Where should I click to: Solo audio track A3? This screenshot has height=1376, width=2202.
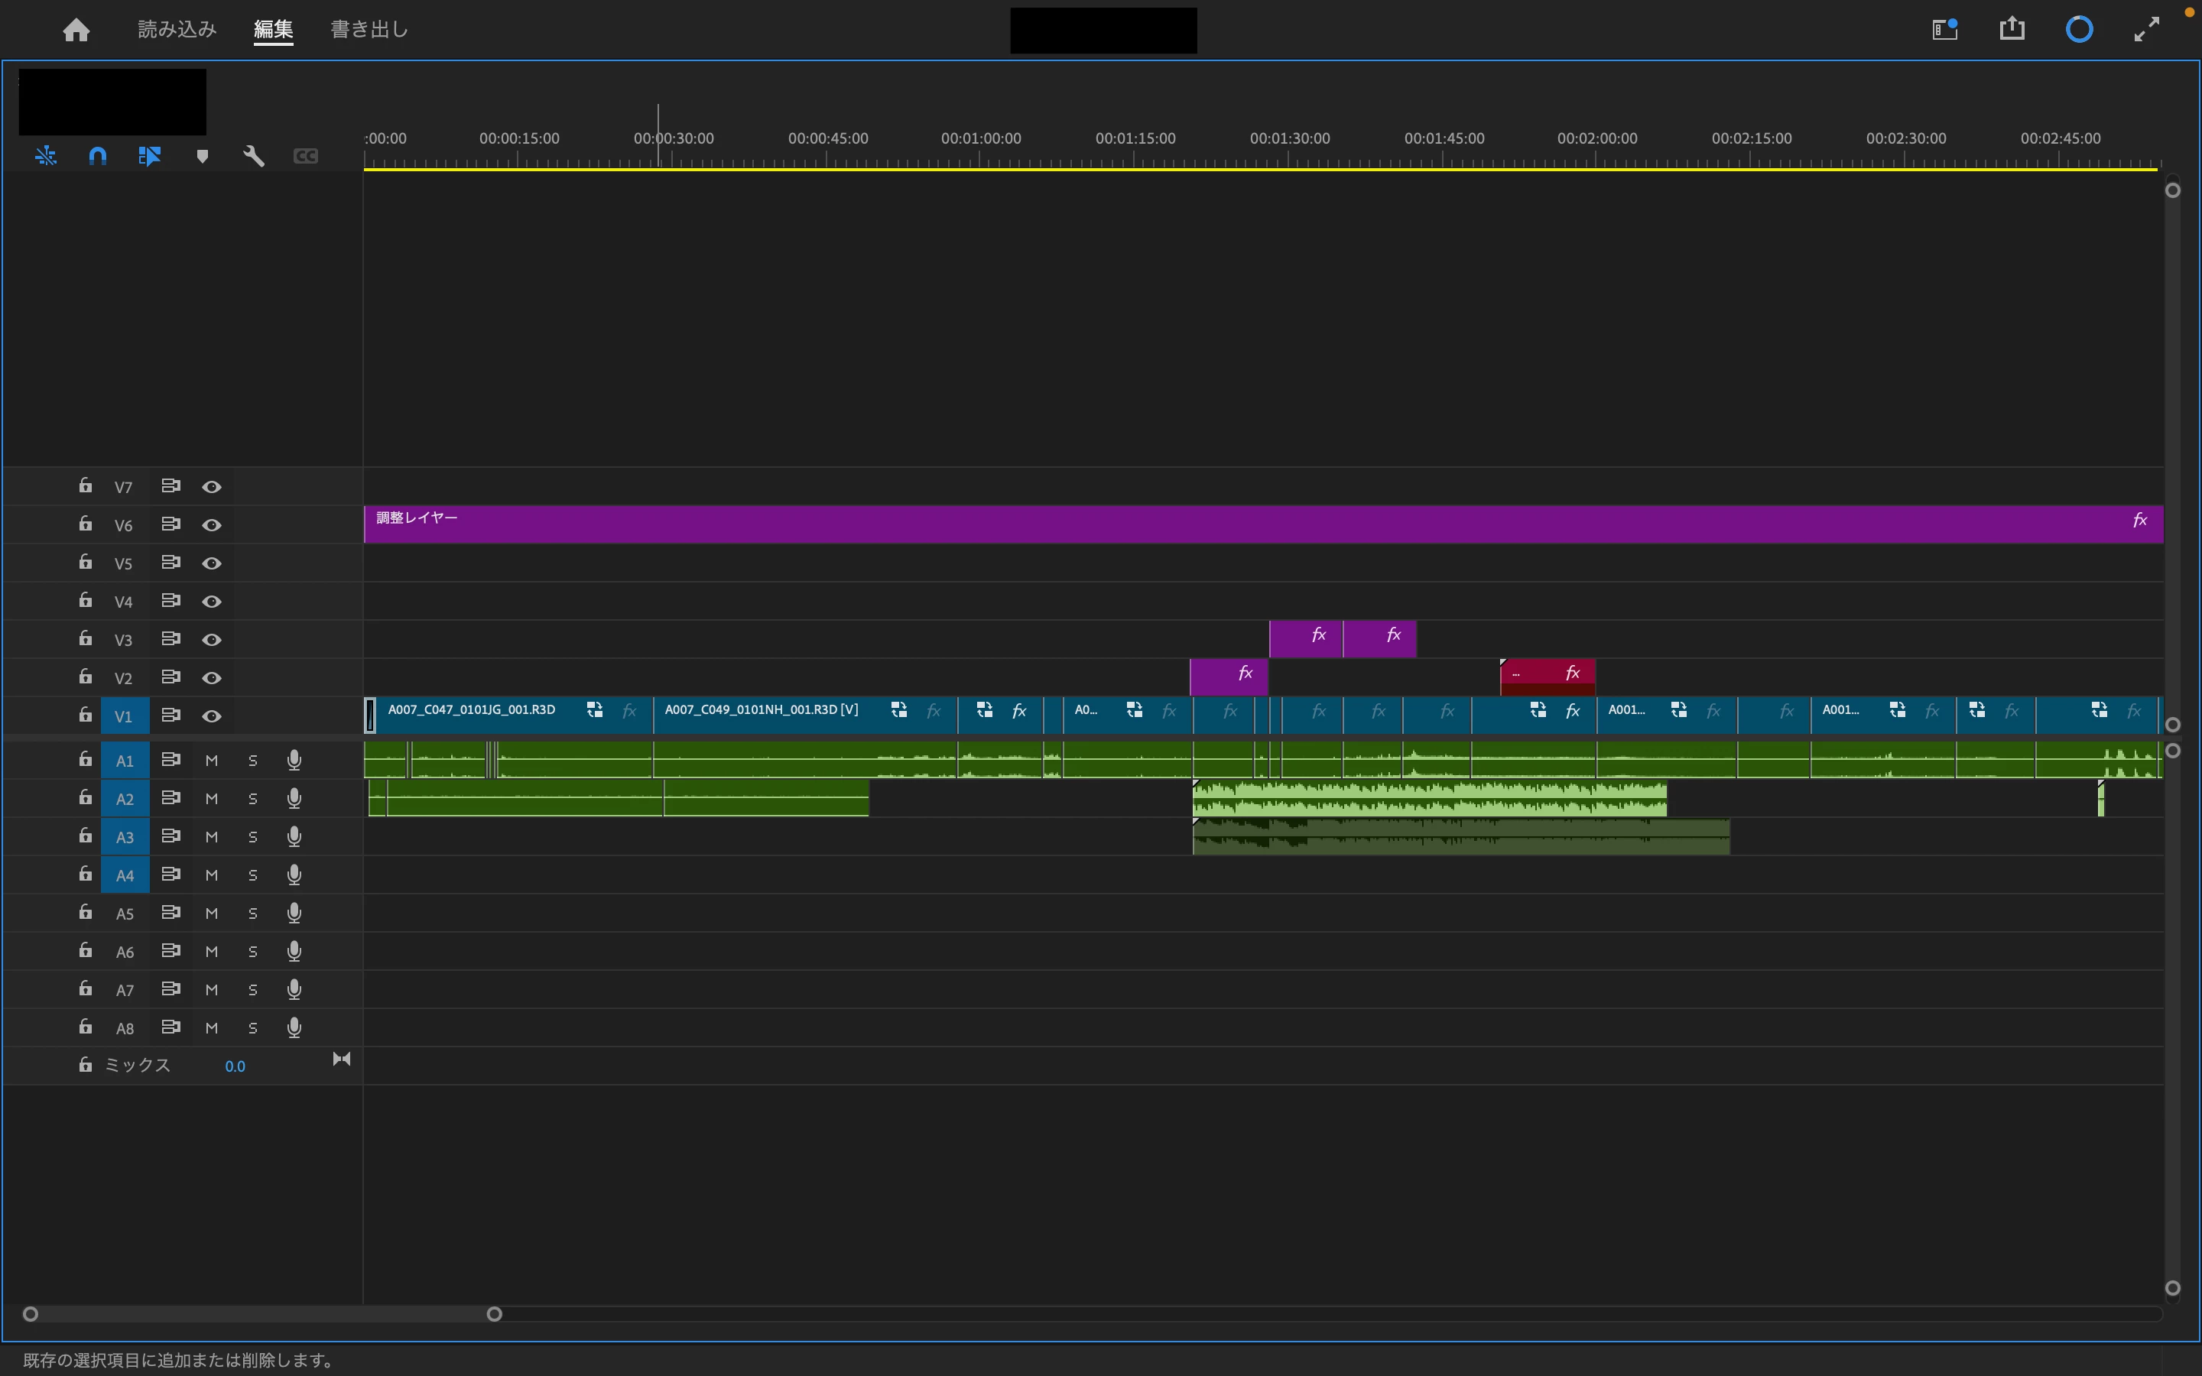(253, 837)
